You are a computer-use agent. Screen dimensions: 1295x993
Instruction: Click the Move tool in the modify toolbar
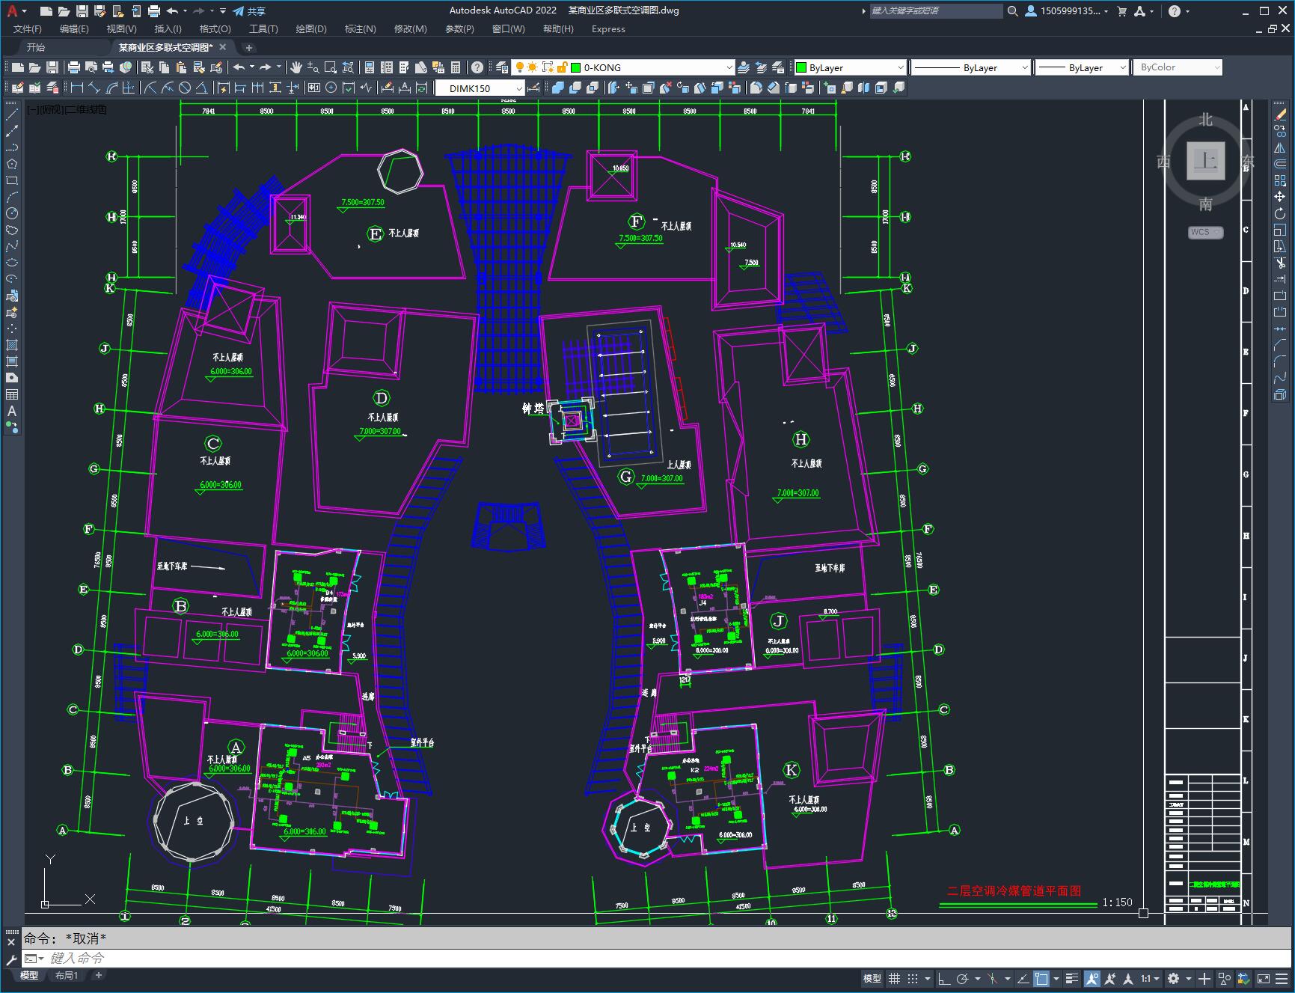[x=1280, y=197]
